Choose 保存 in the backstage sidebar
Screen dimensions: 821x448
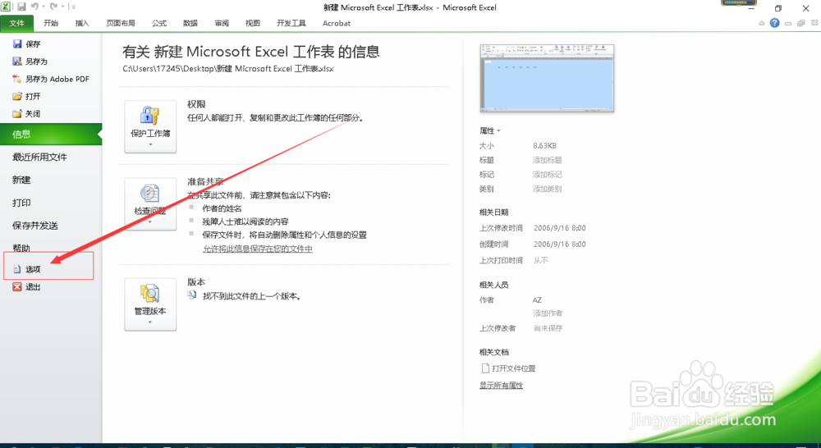click(x=26, y=44)
